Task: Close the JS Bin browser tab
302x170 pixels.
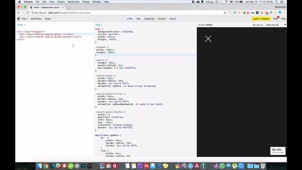Action: 63,8
